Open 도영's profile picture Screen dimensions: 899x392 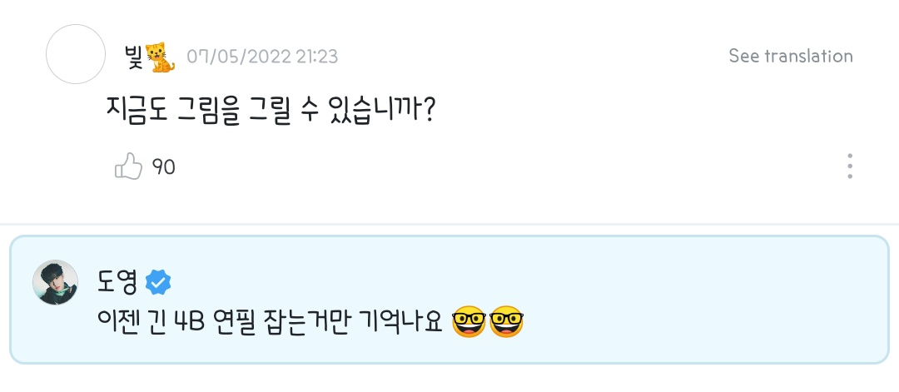pos(55,282)
